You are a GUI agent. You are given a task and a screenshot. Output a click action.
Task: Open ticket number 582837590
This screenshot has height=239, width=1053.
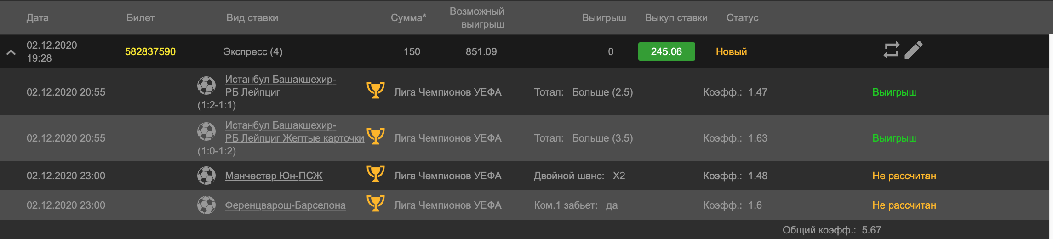(150, 52)
